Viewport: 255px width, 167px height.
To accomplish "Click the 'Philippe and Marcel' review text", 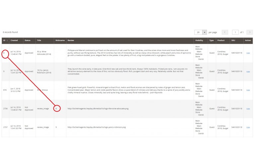I will pos(129,53).
